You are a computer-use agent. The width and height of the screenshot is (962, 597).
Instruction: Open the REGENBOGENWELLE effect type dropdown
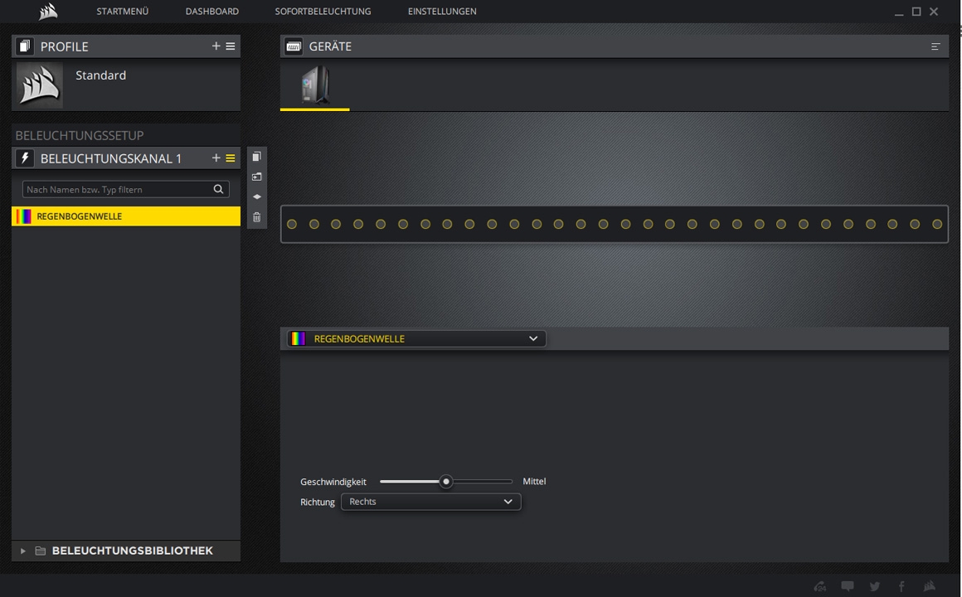click(x=416, y=338)
